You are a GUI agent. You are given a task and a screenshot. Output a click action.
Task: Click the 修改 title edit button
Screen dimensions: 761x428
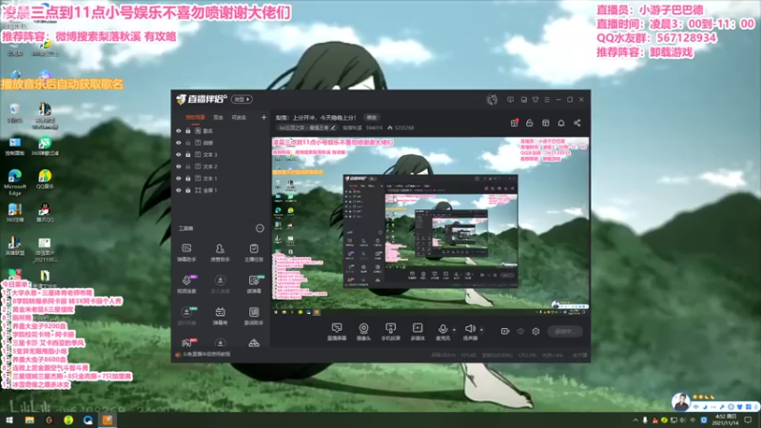click(372, 117)
